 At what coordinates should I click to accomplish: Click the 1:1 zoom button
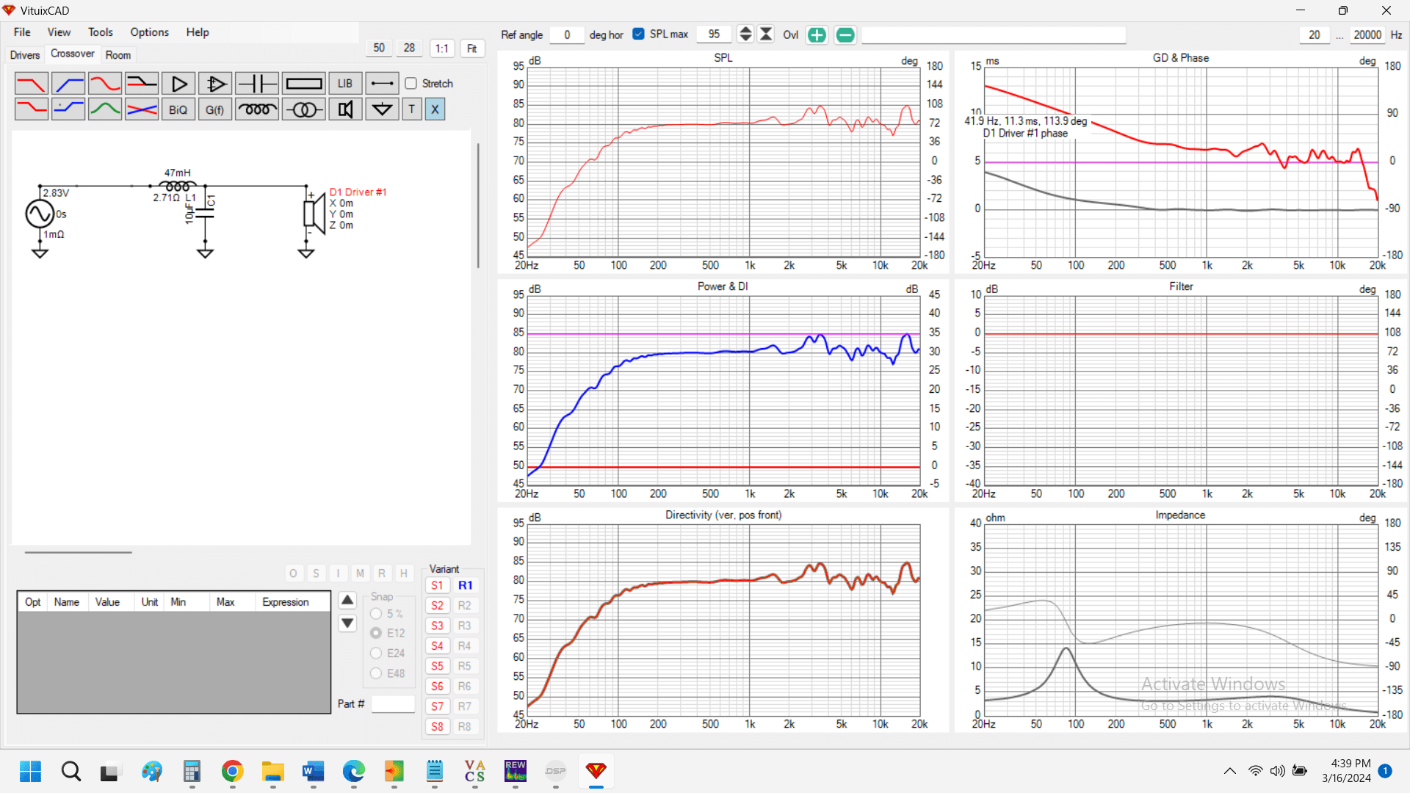point(442,48)
